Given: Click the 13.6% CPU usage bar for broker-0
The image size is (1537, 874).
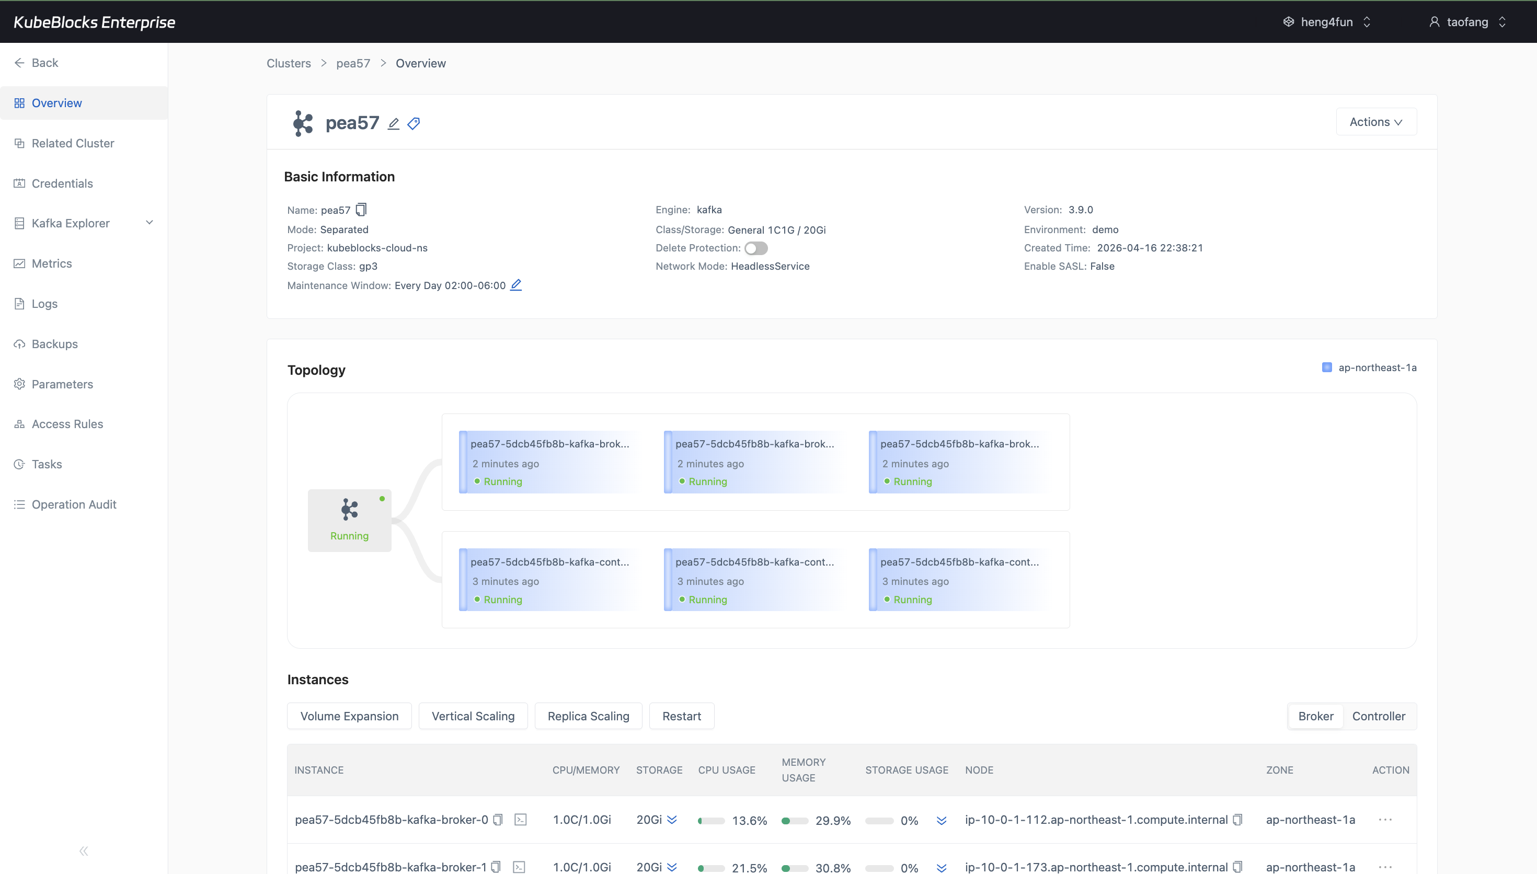Looking at the screenshot, I should [x=711, y=821].
